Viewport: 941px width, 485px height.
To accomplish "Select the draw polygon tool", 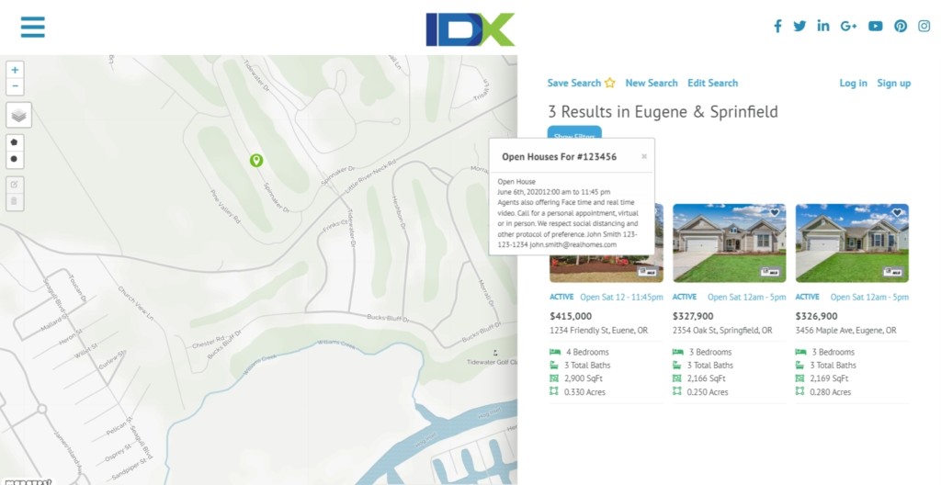I will pos(15,143).
